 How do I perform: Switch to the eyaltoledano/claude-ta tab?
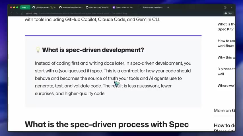tap(71, 7)
